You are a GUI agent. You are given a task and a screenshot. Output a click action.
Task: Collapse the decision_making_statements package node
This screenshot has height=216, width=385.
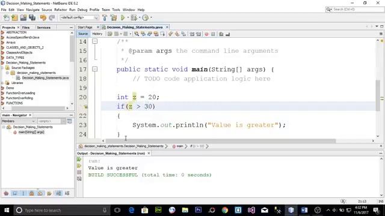(7, 73)
